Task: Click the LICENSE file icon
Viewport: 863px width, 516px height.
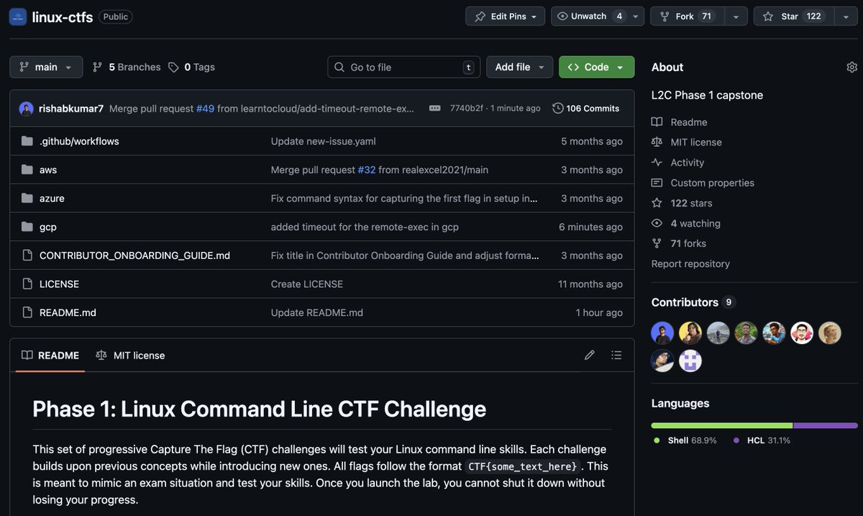Action: pos(27,284)
